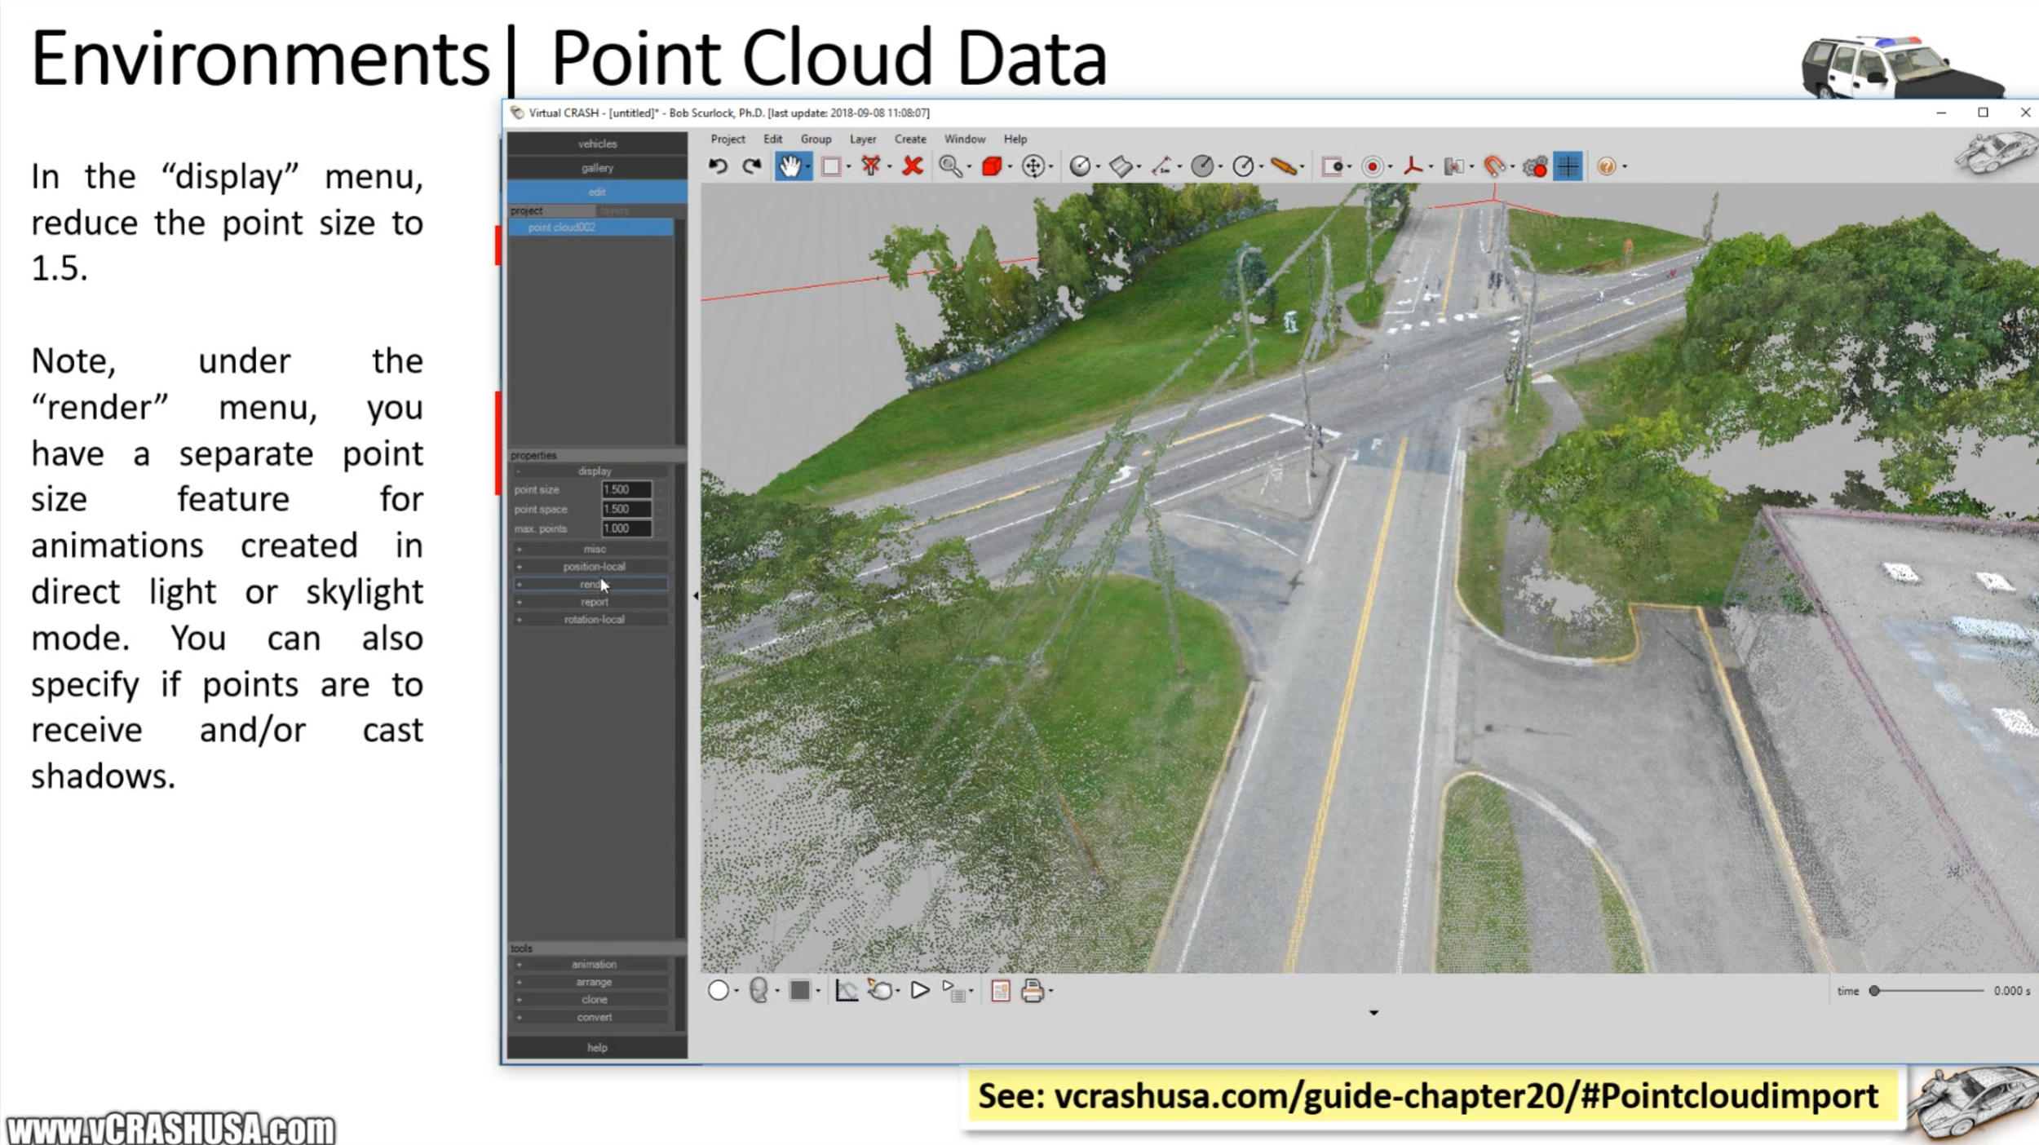
Task: Click the teapot render icon
Action: click(x=880, y=990)
